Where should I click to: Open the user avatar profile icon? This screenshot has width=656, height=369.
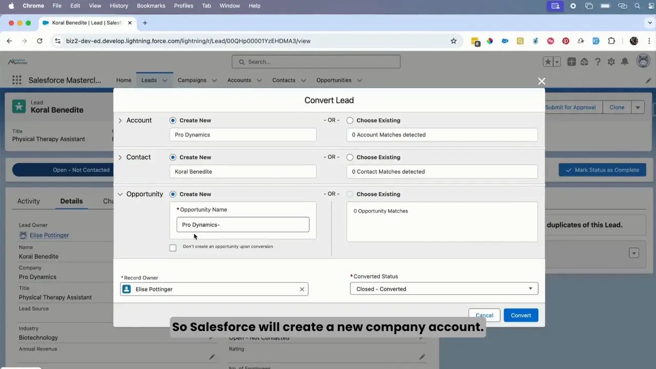click(x=643, y=61)
